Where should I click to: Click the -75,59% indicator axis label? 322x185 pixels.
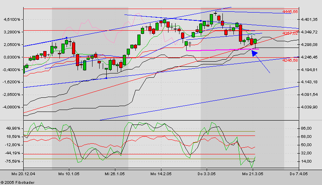pos(11,161)
